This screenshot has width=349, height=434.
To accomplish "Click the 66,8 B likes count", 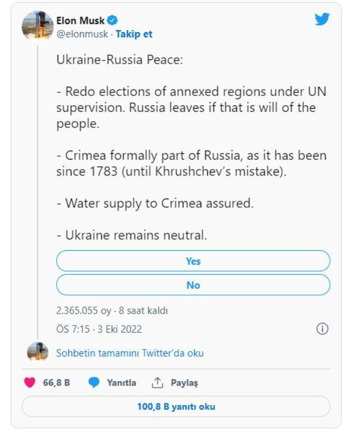I will point(56,383).
